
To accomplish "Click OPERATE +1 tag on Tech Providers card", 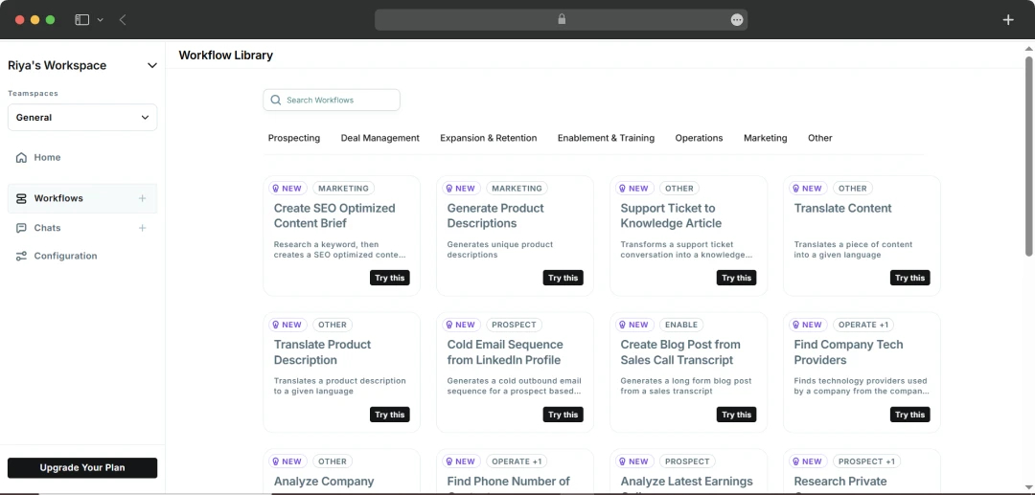I will [864, 325].
